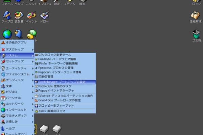Screen dimensions: 203x135
Task: Select BootManager ブートアップの設定 menu entry
Action: 65,82
